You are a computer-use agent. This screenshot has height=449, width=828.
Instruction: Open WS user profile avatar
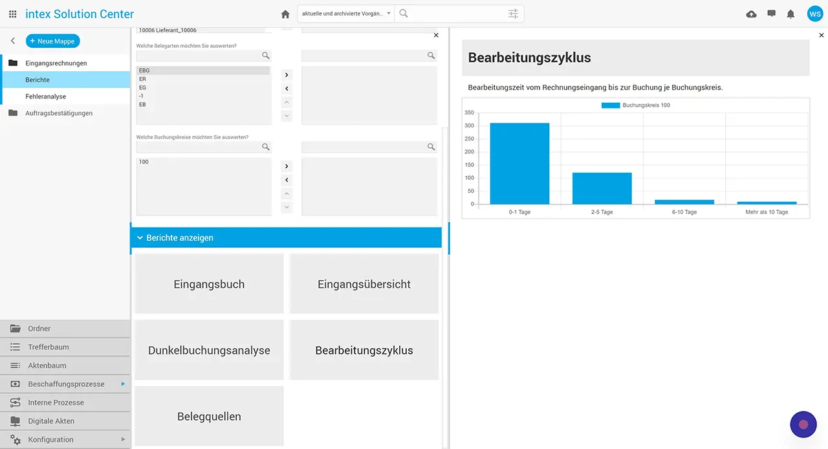[x=814, y=14]
